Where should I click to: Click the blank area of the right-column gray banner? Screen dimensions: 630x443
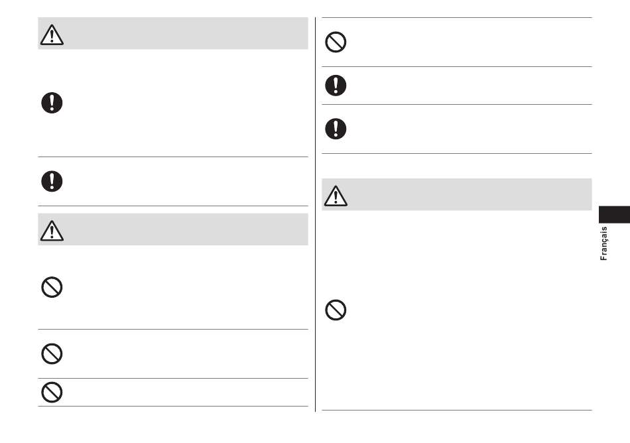pos(470,194)
